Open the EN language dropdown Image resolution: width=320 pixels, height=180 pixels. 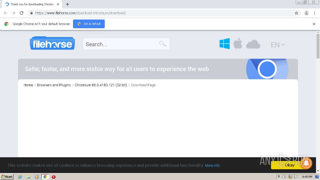(277, 45)
